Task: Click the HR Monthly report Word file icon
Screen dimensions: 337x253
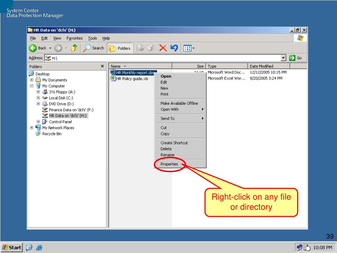Action: pyautogui.click(x=113, y=72)
